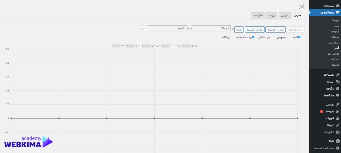Click the red plugin update badge

(x=321, y=111)
